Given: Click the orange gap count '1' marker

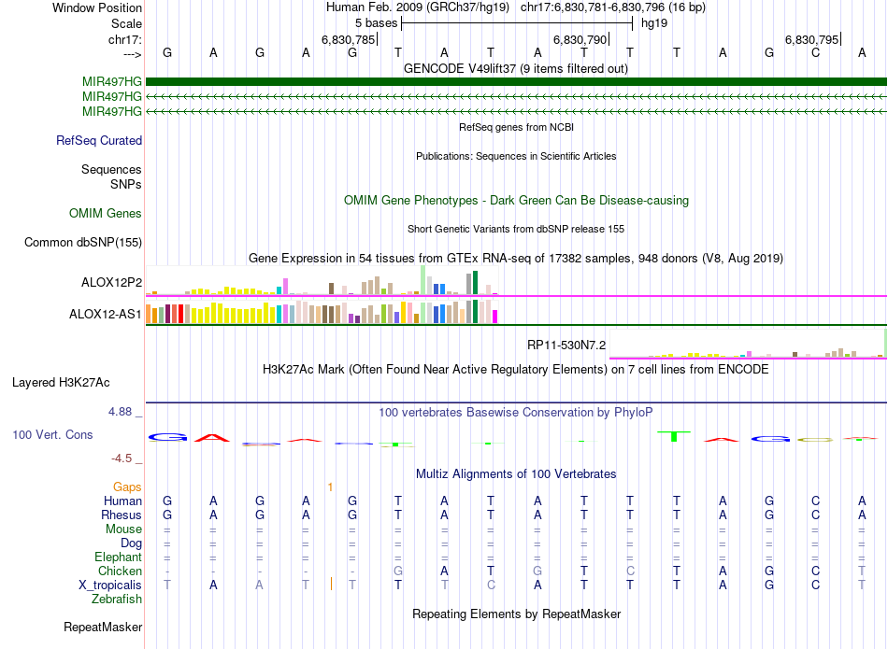Looking at the screenshot, I should (330, 487).
